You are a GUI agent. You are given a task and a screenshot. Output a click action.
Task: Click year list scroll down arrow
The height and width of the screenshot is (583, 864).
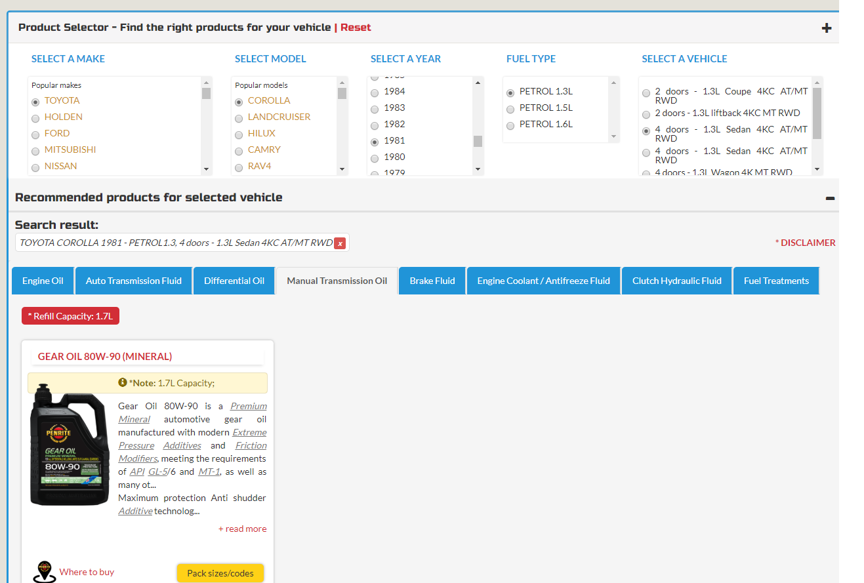tap(478, 169)
